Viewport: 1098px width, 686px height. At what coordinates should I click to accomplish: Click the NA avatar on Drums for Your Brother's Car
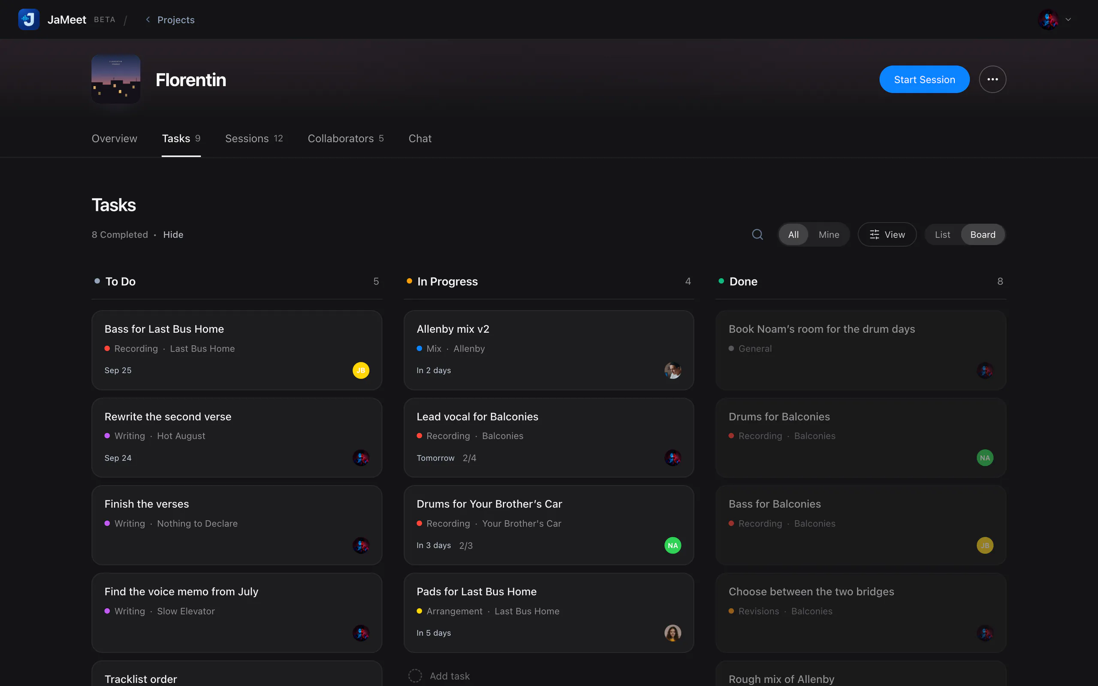[x=673, y=545]
